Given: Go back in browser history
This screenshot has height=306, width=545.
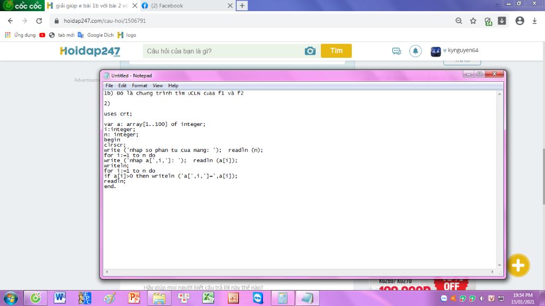Looking at the screenshot, I should click(x=11, y=21).
